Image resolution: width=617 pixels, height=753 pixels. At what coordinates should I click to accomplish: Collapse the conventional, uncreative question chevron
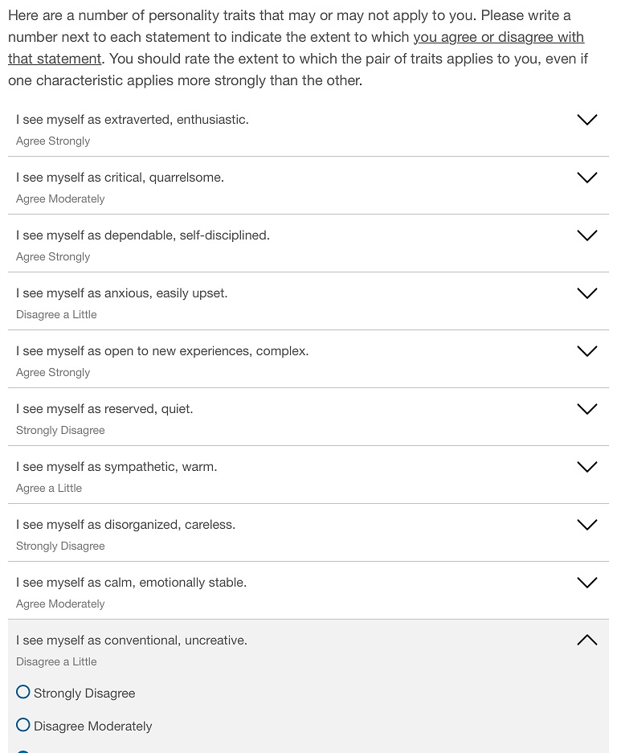tap(587, 640)
